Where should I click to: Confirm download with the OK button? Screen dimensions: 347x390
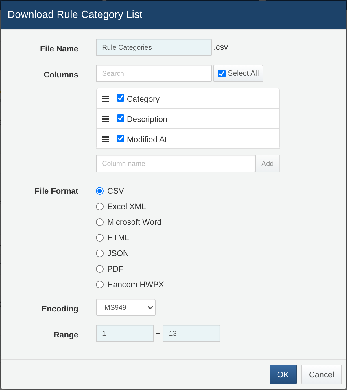[x=283, y=374]
